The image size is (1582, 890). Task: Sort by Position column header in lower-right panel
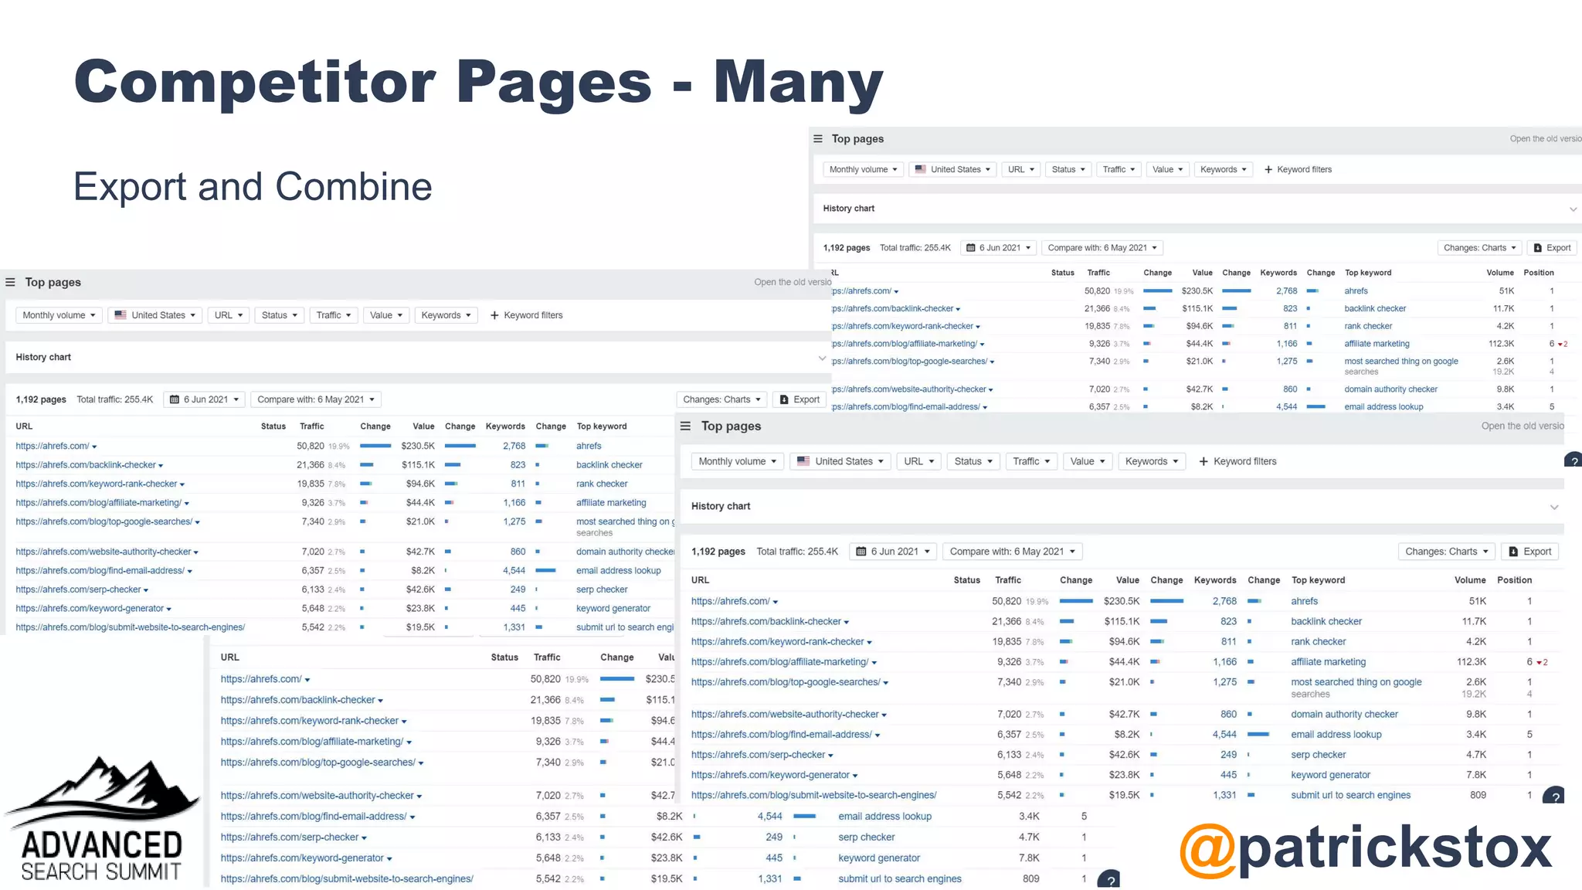click(1514, 580)
